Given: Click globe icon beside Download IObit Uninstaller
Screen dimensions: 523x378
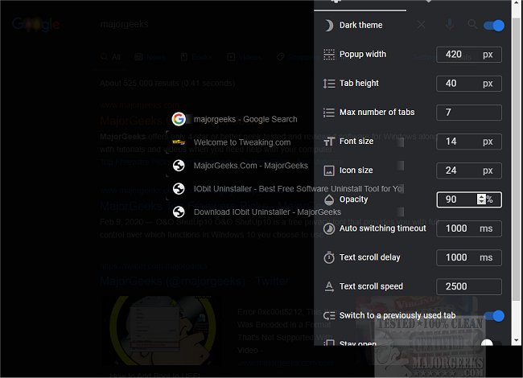Looking at the screenshot, I should click(179, 212).
